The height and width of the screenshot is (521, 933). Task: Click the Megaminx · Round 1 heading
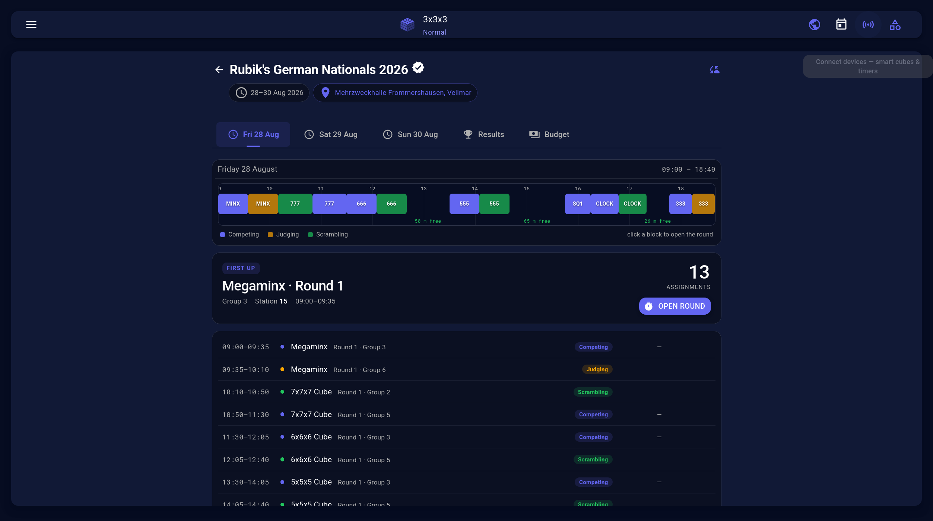click(x=283, y=286)
